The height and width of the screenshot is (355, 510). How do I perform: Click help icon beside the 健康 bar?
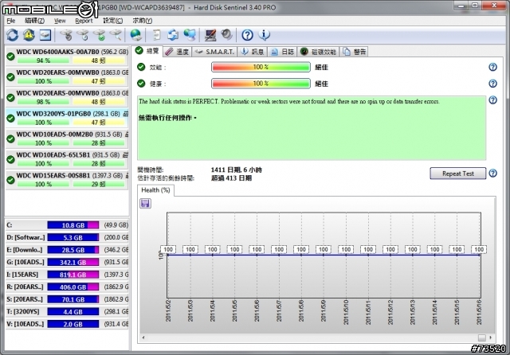click(x=492, y=84)
